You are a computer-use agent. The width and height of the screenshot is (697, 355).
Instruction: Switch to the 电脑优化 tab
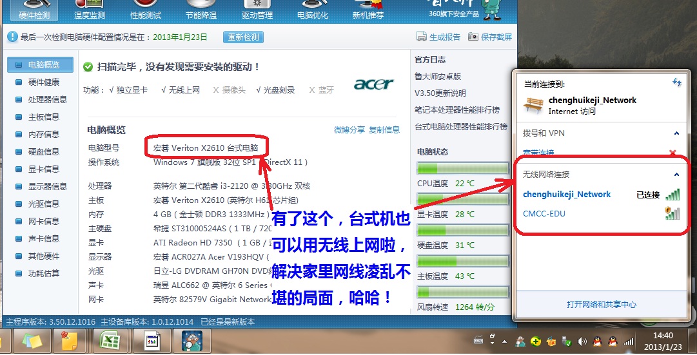coord(313,11)
